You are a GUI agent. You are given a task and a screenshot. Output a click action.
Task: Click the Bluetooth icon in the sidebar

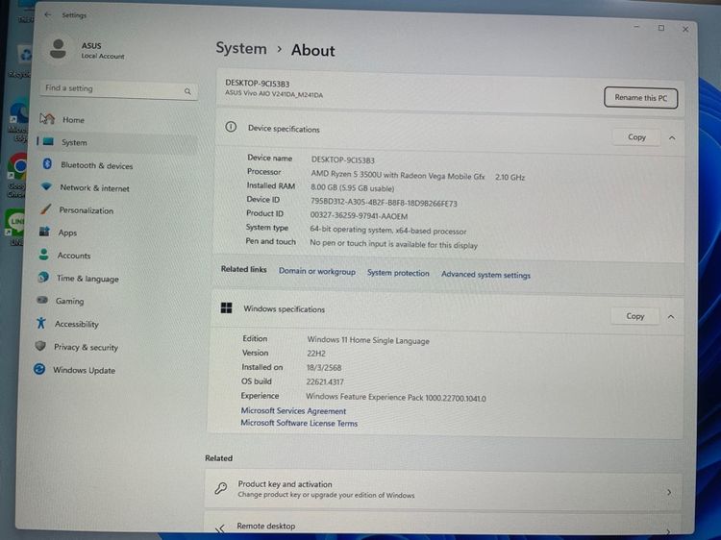click(x=47, y=164)
